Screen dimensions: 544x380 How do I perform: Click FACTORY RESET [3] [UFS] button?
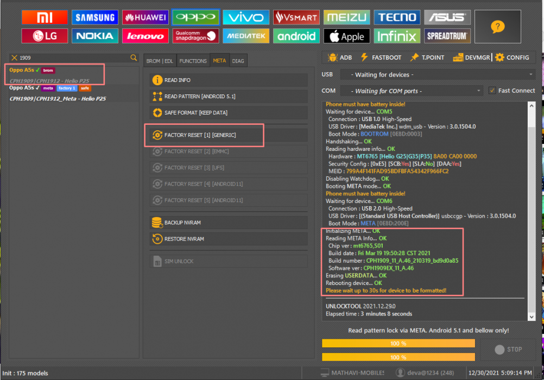click(x=229, y=168)
